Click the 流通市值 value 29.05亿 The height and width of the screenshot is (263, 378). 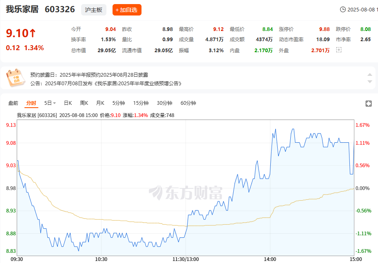(x=164, y=51)
